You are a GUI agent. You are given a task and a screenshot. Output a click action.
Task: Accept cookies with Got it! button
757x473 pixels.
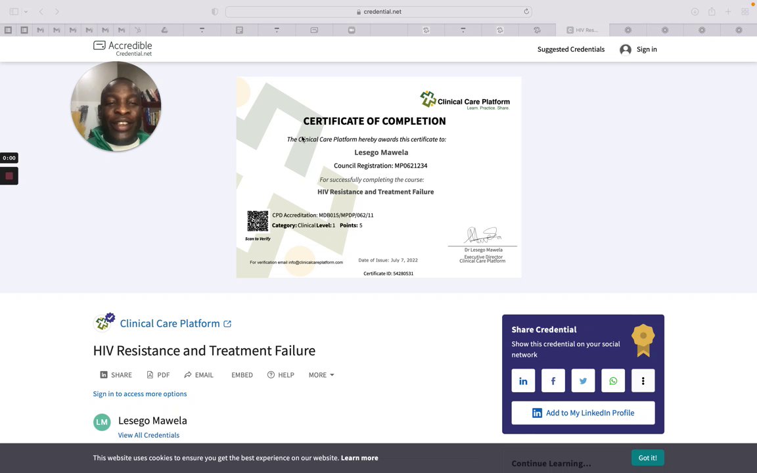pyautogui.click(x=647, y=458)
